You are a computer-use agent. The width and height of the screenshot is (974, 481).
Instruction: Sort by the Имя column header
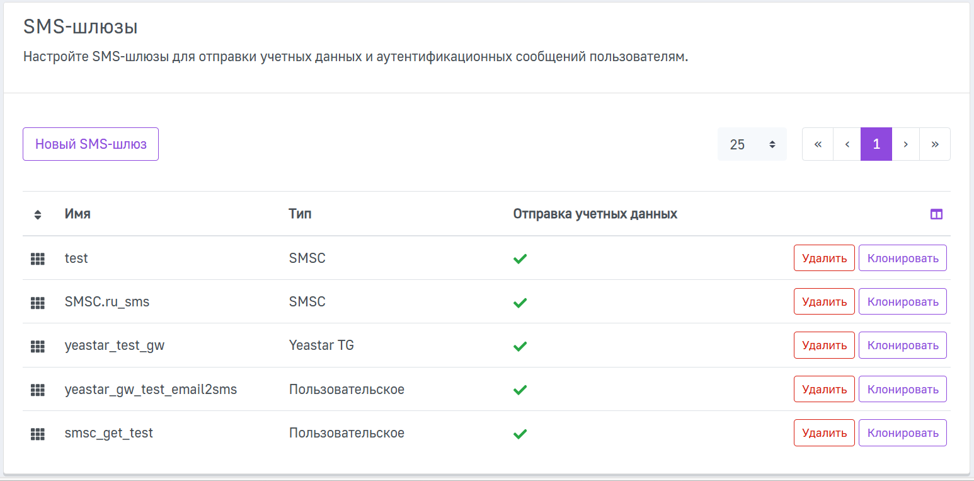pyautogui.click(x=77, y=214)
